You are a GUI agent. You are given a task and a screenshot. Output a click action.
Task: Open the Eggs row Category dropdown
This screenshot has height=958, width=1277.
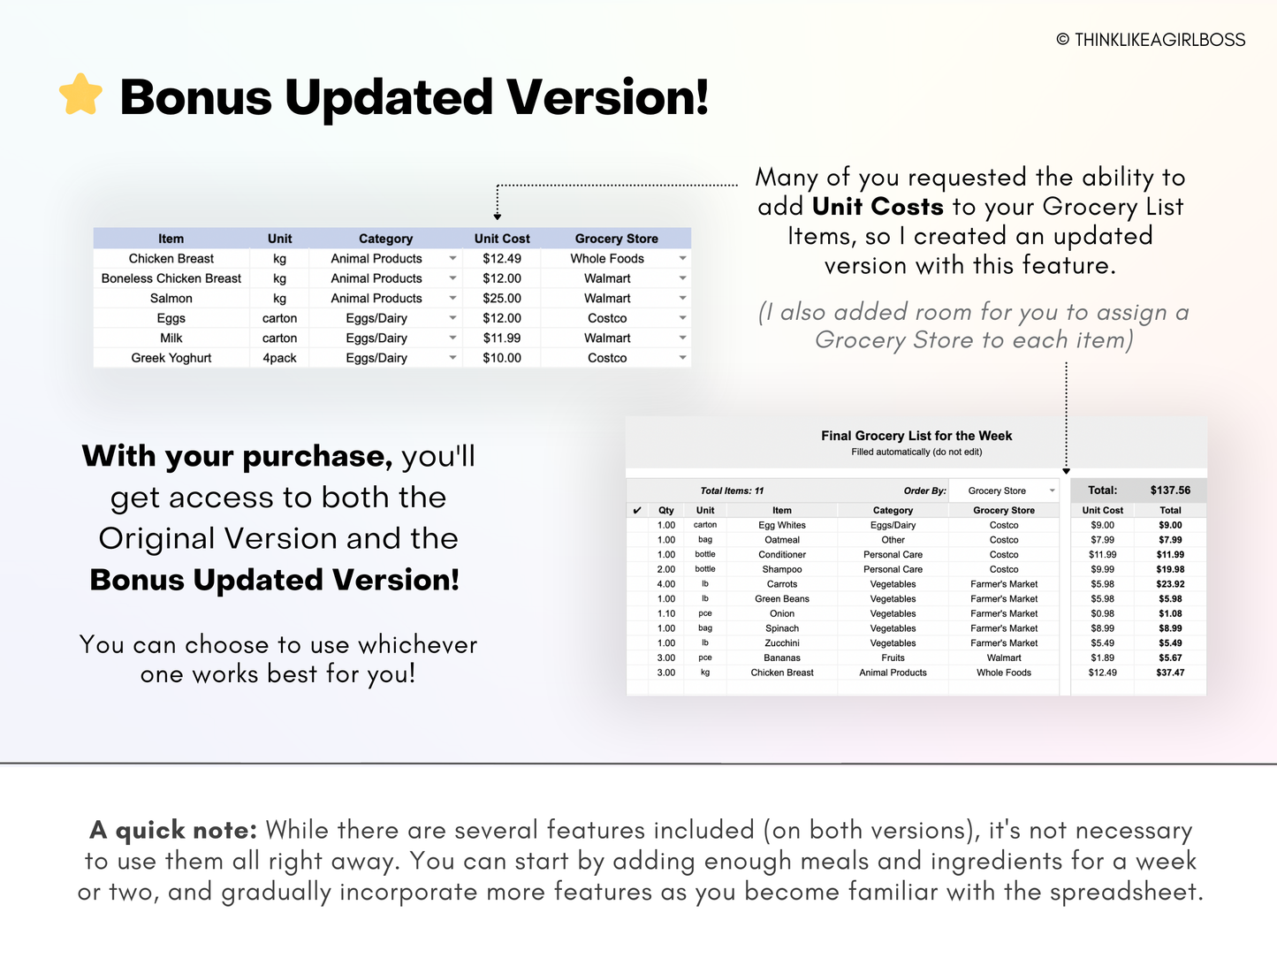coord(452,318)
